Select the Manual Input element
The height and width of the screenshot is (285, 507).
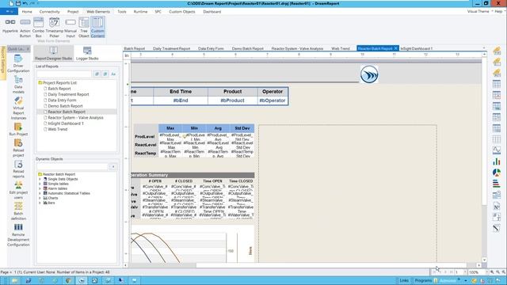click(x=71, y=27)
